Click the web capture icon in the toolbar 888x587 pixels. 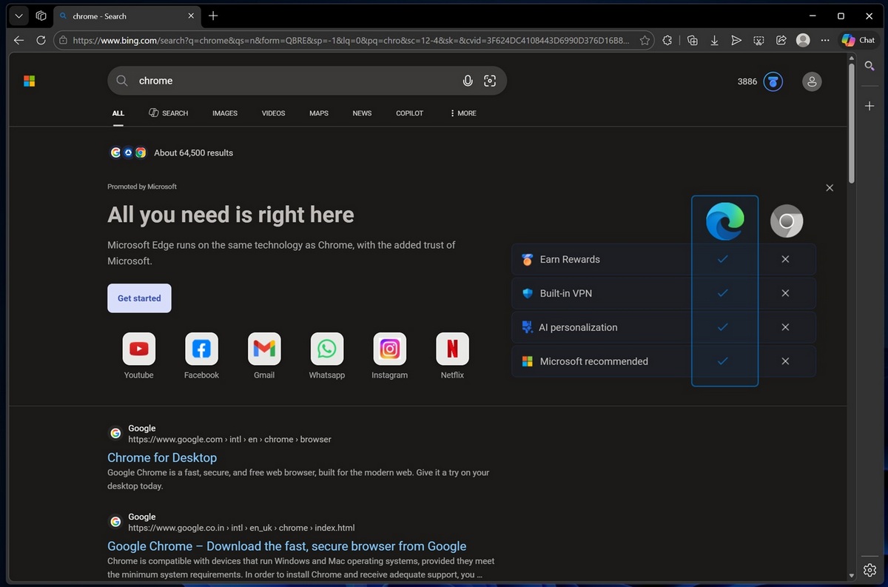point(758,40)
